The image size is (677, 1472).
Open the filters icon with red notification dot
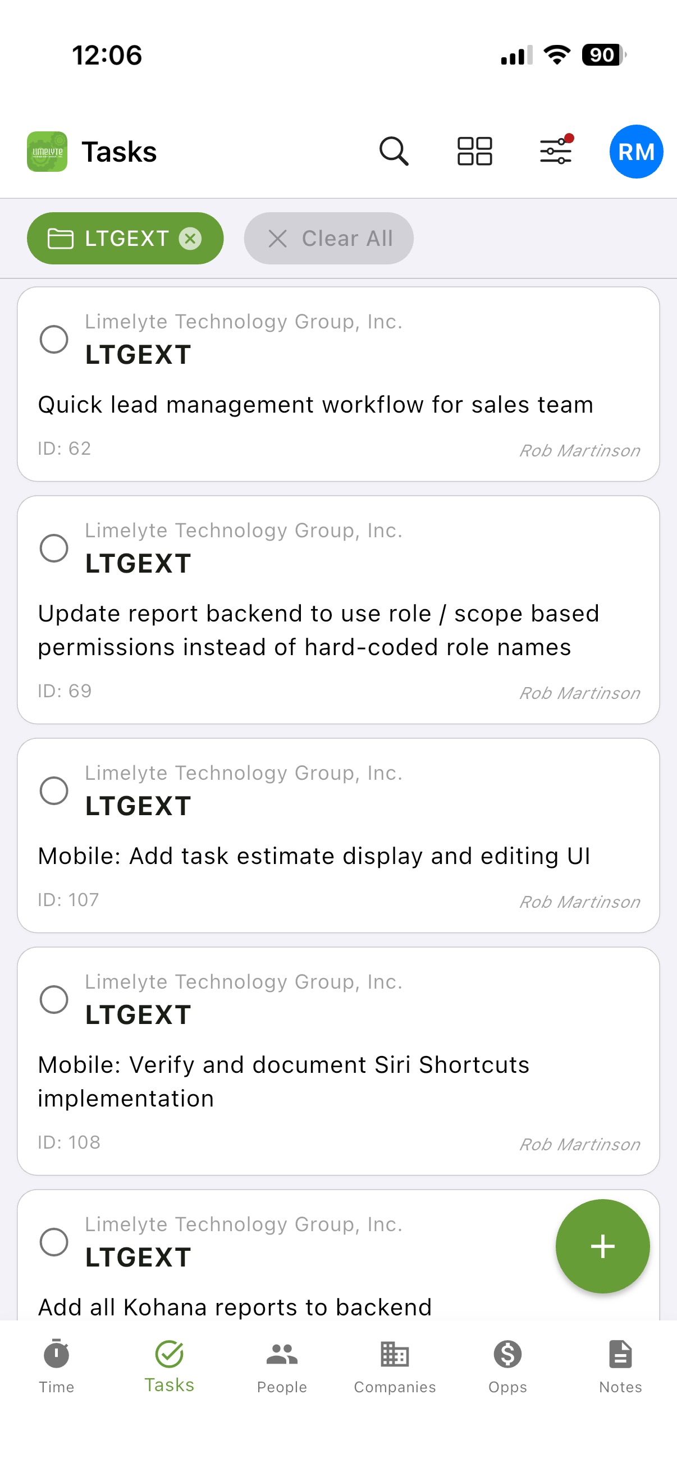pos(555,152)
